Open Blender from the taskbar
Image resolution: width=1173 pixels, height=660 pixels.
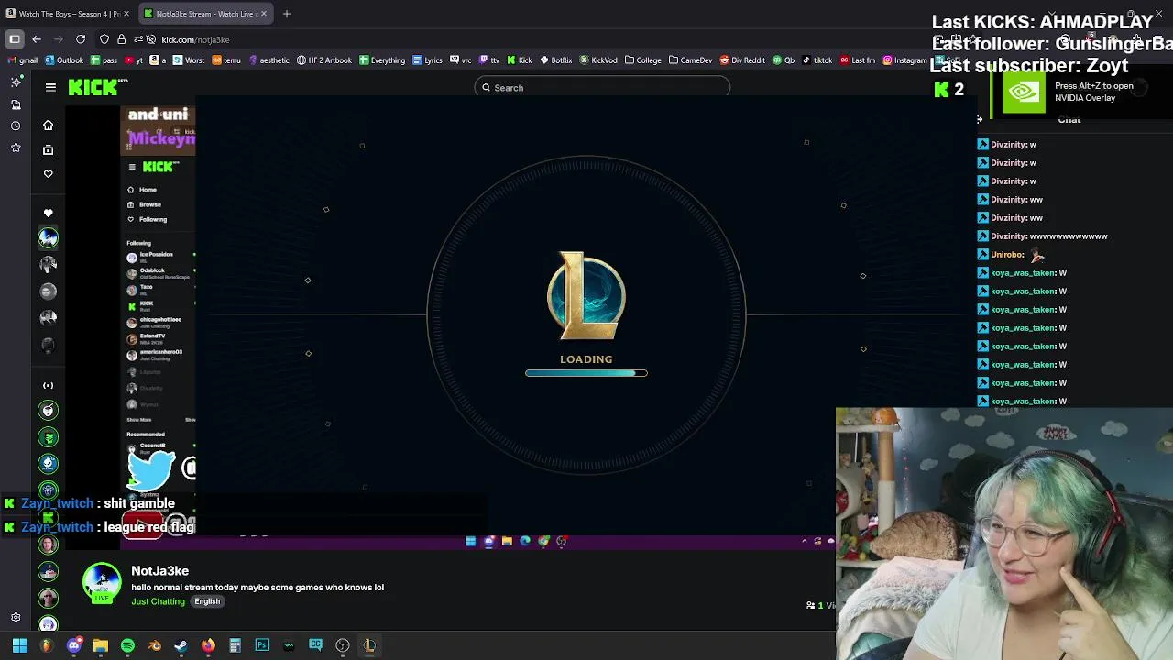[155, 645]
